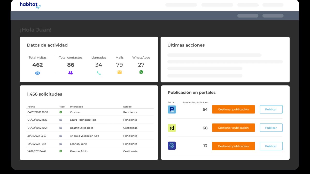Sort requests by the Fecha column header
The image size is (310, 174).
(x=31, y=107)
